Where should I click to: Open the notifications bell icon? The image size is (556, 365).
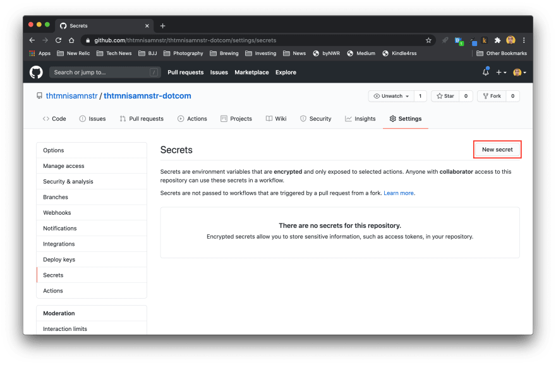tap(485, 72)
